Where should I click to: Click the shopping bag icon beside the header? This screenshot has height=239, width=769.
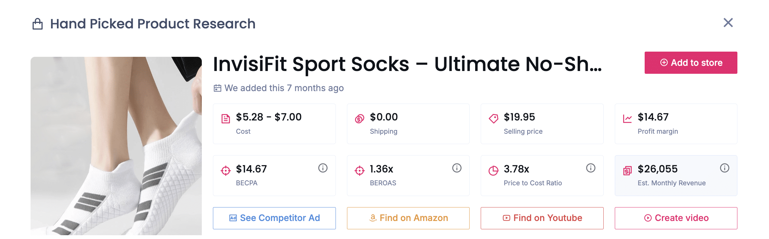coord(37,24)
